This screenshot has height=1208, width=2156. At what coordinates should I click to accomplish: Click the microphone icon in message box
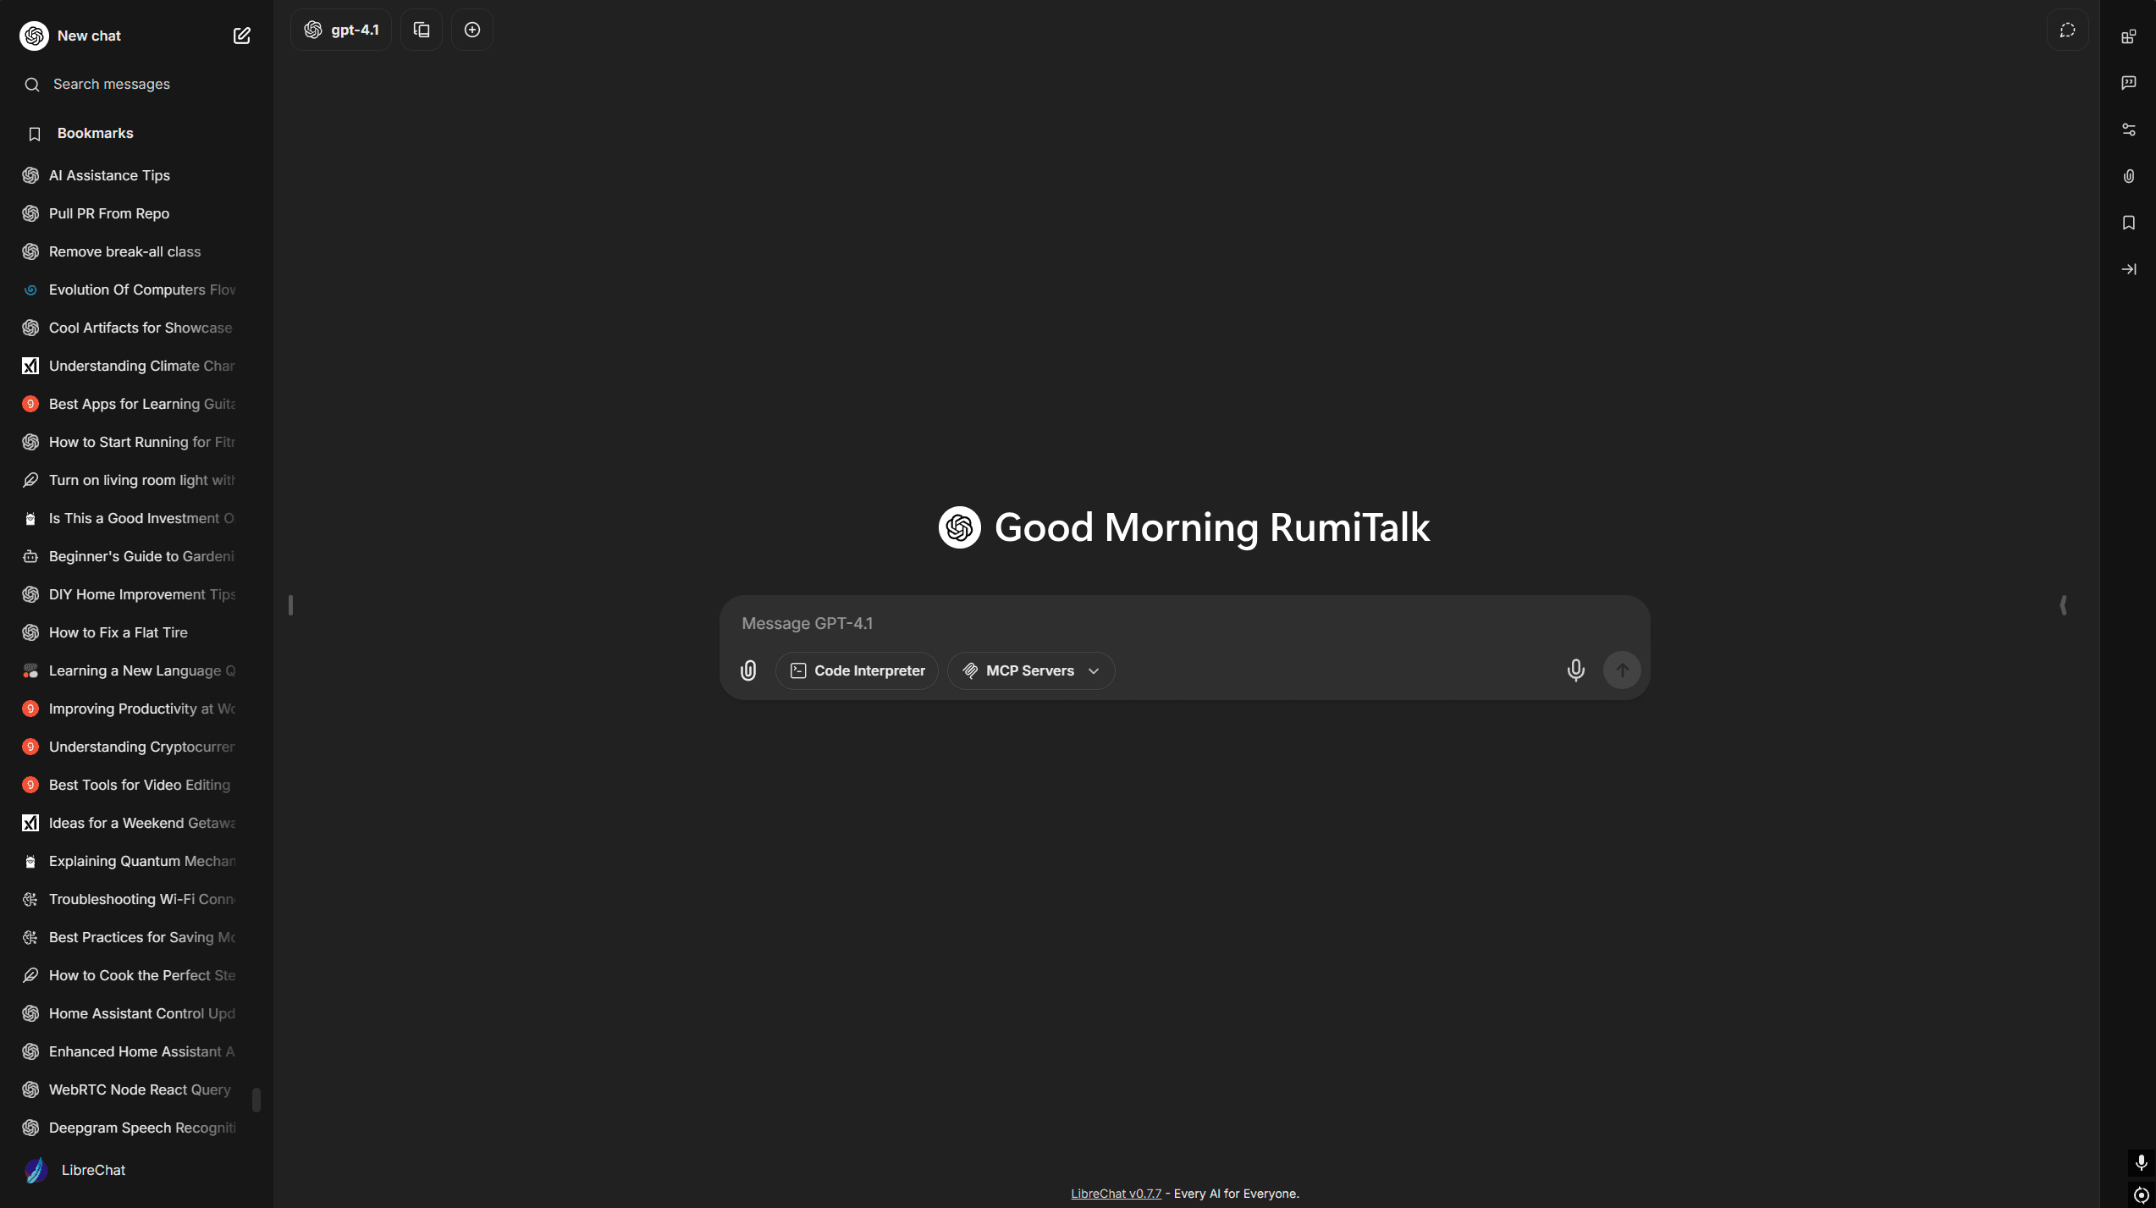1575,670
